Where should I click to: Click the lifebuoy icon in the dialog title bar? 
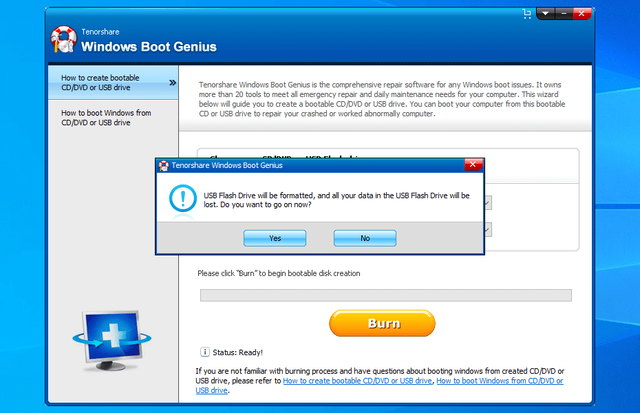164,165
